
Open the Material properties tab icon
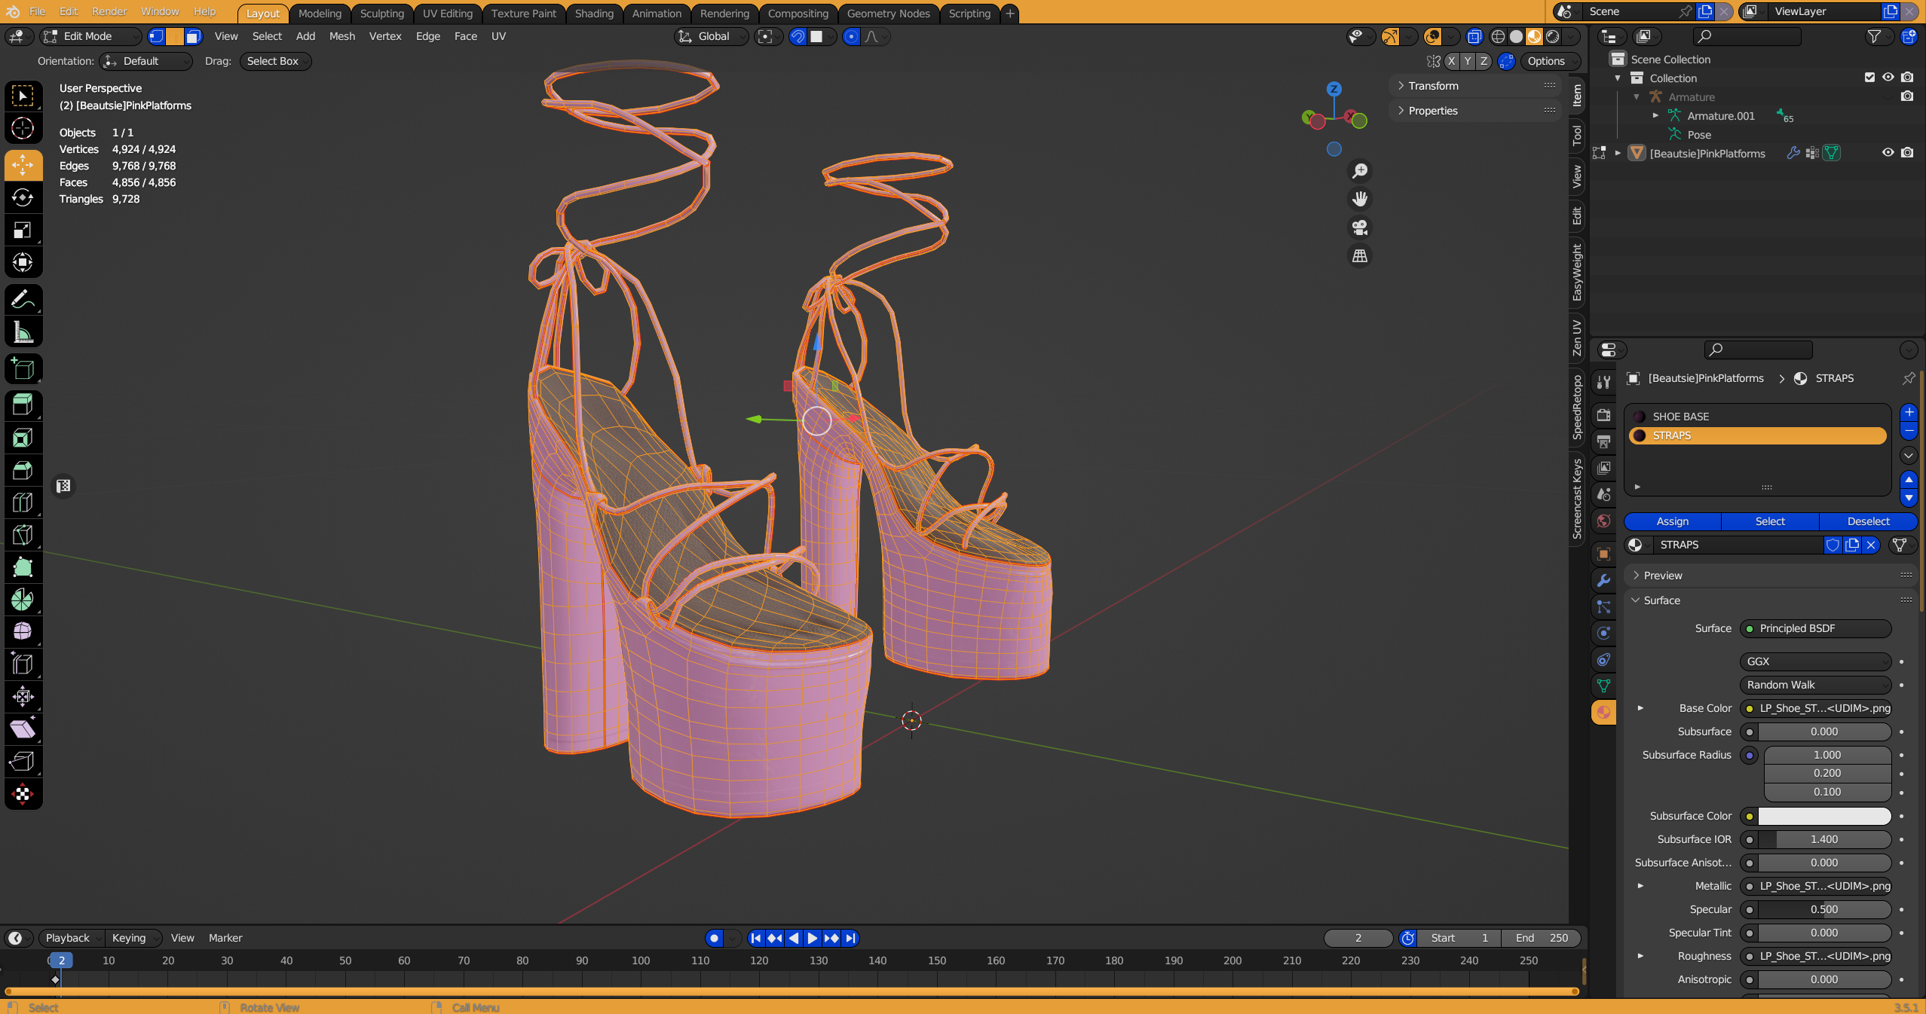(x=1603, y=712)
